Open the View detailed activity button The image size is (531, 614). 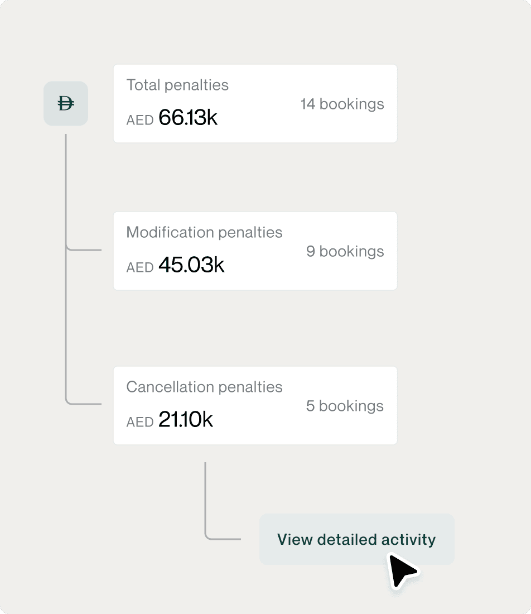356,539
